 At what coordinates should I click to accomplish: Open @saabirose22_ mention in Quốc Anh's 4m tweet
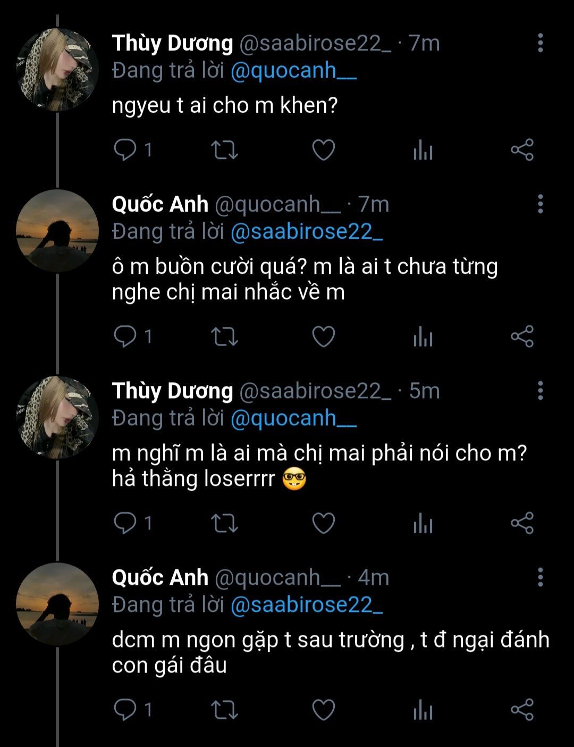pyautogui.click(x=306, y=605)
